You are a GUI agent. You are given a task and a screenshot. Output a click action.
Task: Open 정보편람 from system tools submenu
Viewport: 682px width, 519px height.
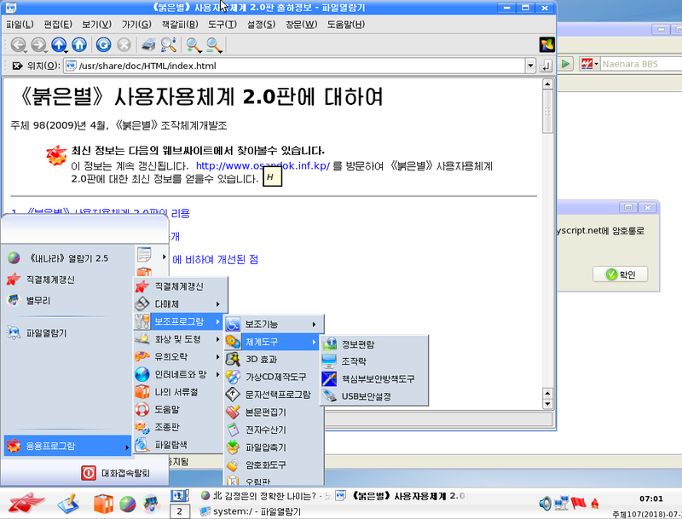coord(374,343)
